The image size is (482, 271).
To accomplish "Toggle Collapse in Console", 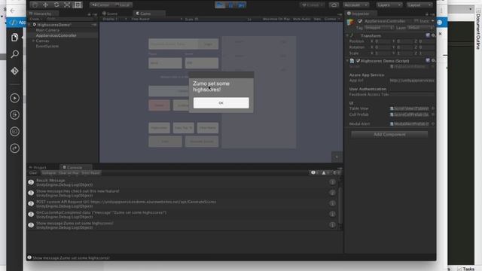I will [x=49, y=173].
